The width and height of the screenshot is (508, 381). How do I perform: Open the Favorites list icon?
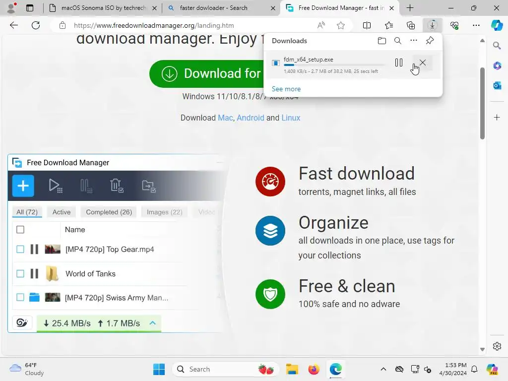coord(389,25)
